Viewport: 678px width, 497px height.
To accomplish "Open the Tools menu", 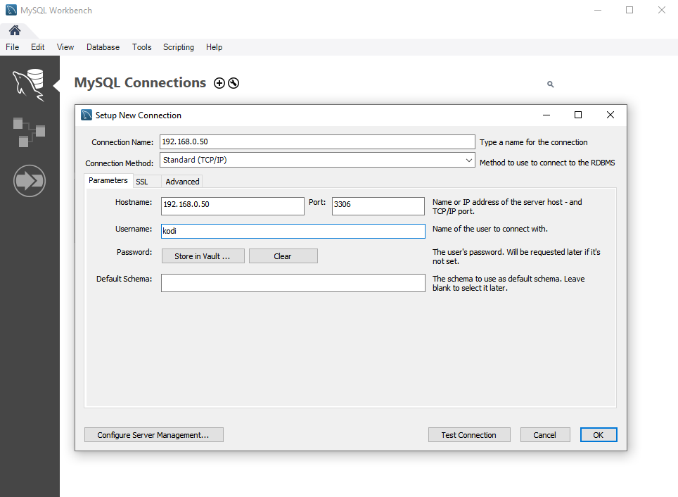I will (142, 47).
